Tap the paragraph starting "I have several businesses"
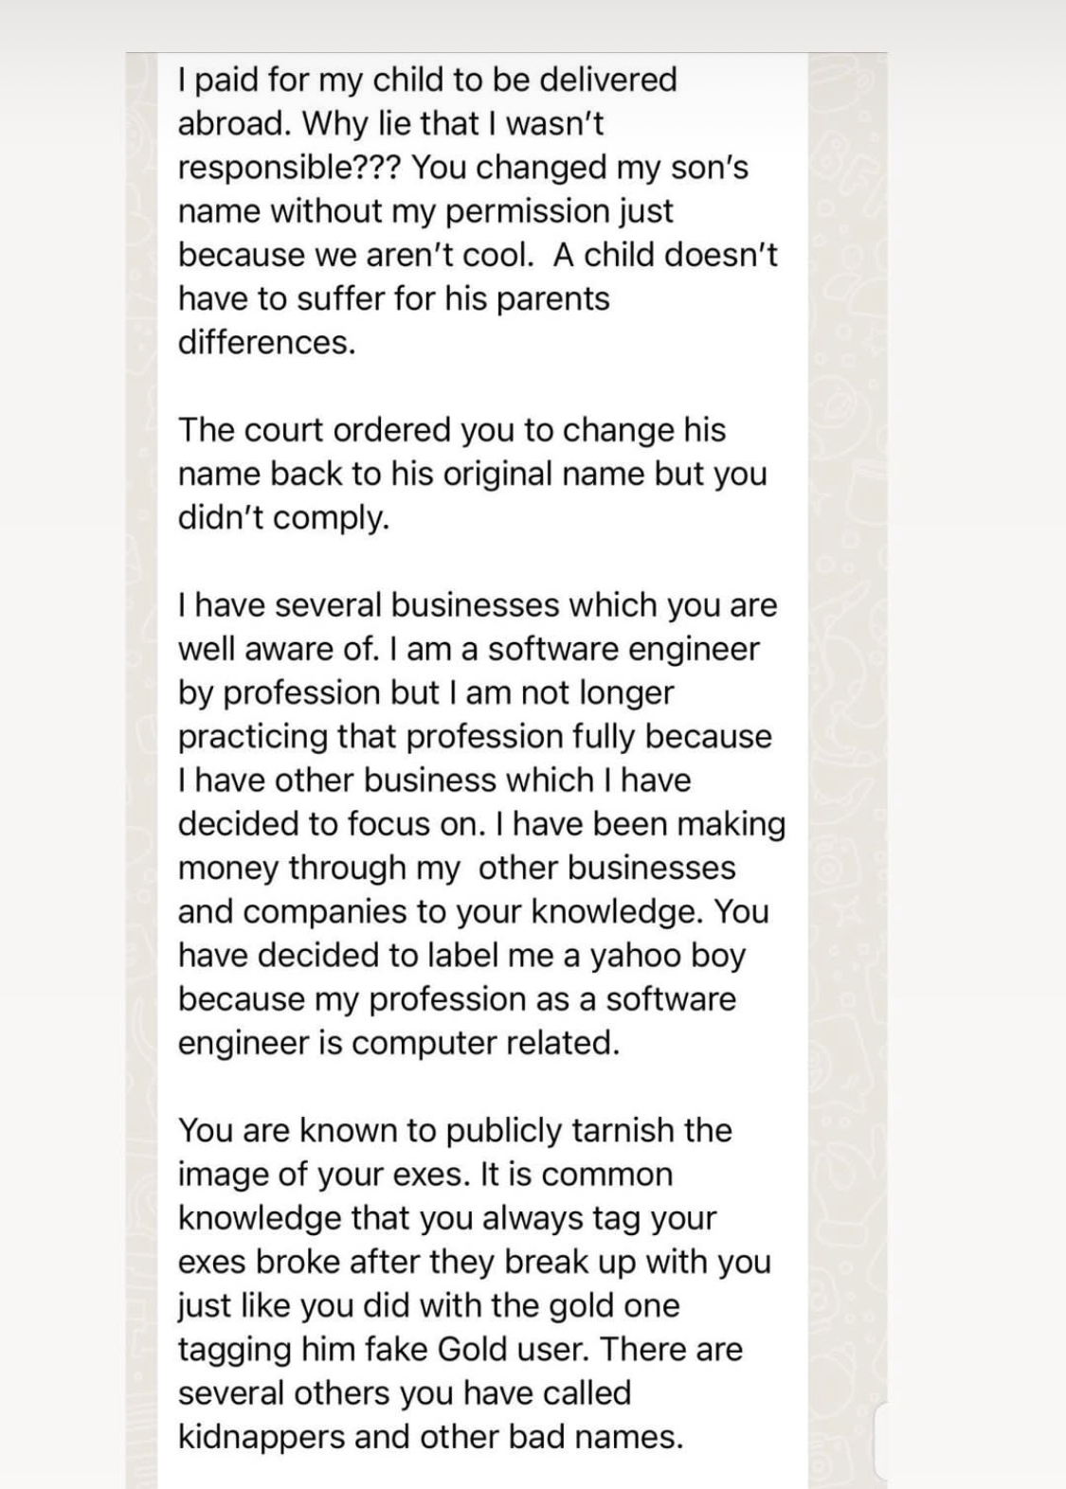The width and height of the screenshot is (1066, 1489). point(481,824)
